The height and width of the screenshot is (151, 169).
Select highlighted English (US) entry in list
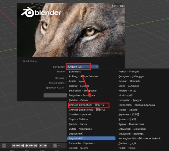91,139
